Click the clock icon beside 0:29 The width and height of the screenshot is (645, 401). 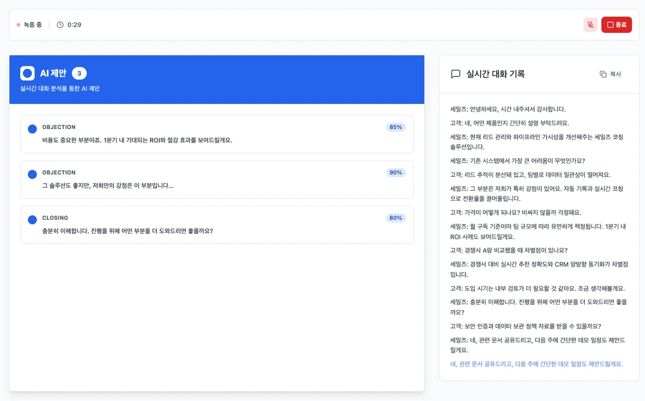click(x=60, y=25)
